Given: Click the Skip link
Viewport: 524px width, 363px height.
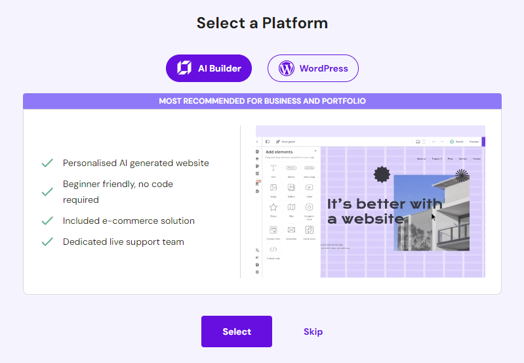Looking at the screenshot, I should click(x=313, y=331).
